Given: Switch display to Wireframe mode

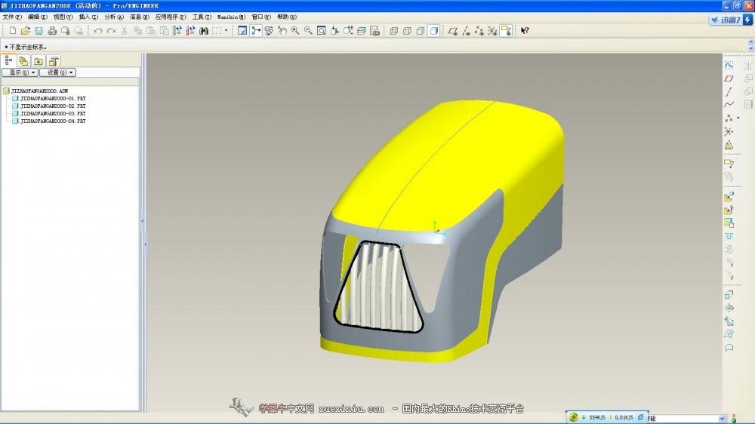Looking at the screenshot, I should (394, 31).
